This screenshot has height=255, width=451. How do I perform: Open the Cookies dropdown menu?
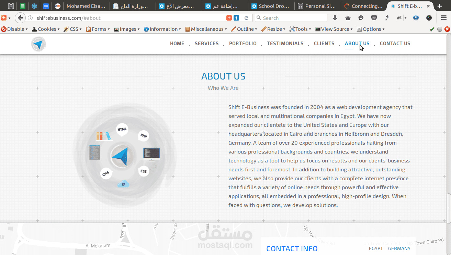46,29
